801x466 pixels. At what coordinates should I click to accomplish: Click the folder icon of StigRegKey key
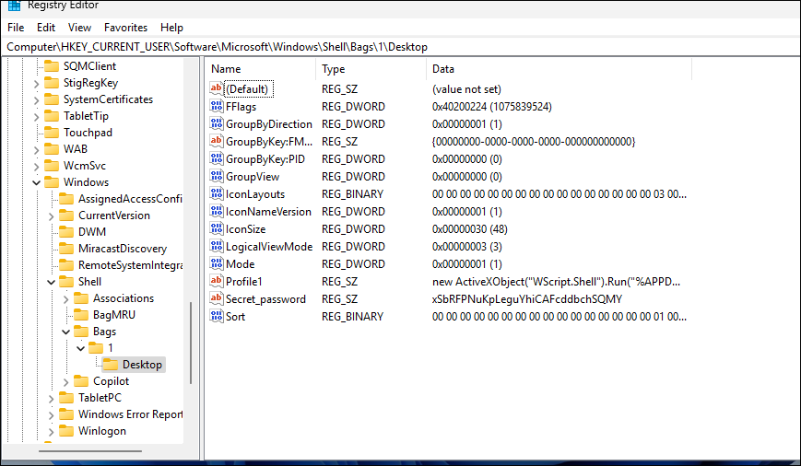click(52, 82)
